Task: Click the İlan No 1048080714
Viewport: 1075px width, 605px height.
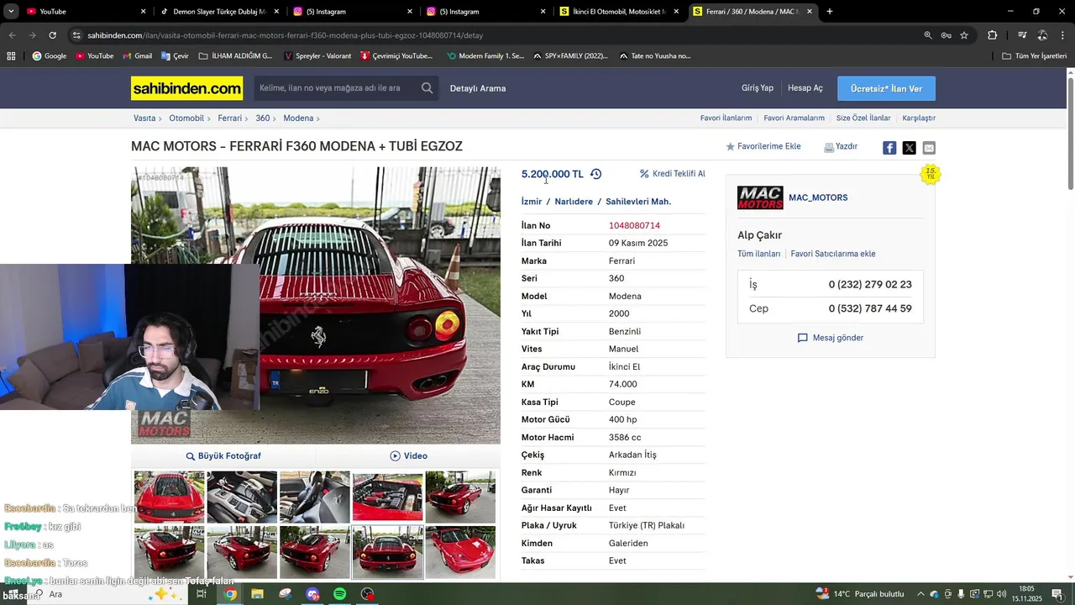Action: (634, 226)
